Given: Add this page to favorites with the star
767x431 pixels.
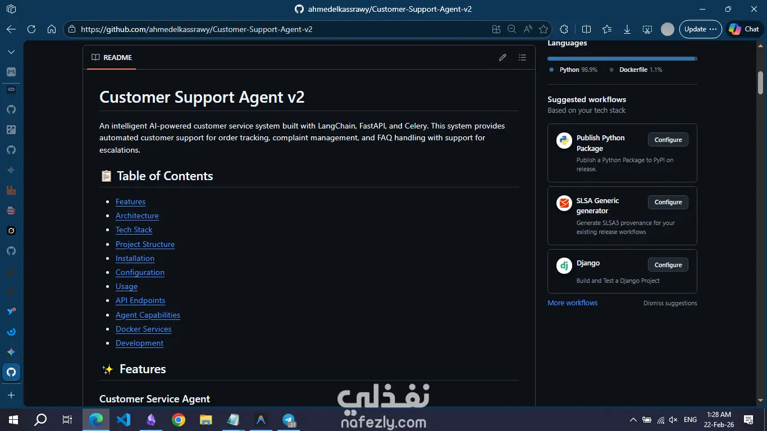Looking at the screenshot, I should pyautogui.click(x=543, y=29).
